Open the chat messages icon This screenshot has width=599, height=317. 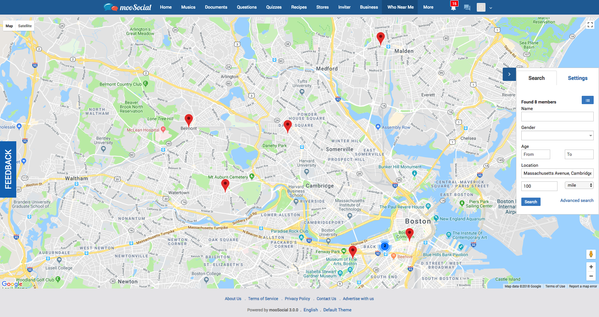(x=467, y=7)
